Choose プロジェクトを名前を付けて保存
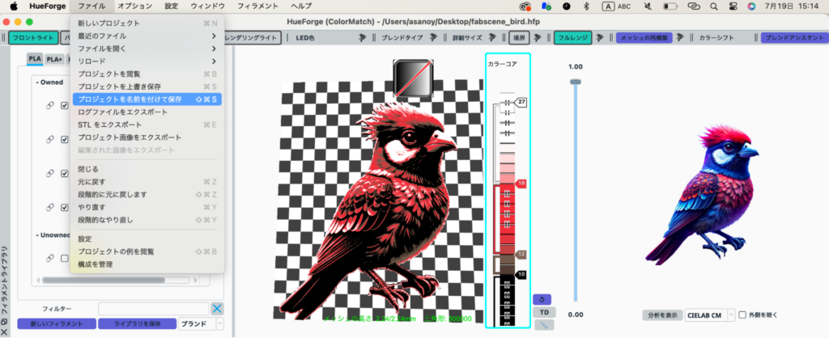Viewport: 829px width, 338px height. coord(147,99)
